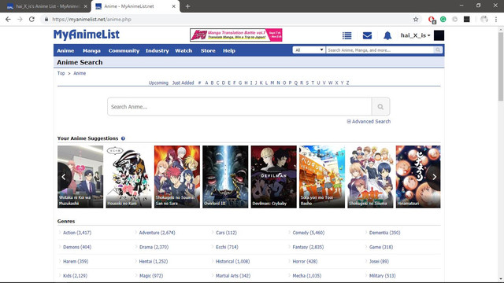The height and width of the screenshot is (283, 504).
Task: Click the page vertical scrollbar
Action: [501, 154]
